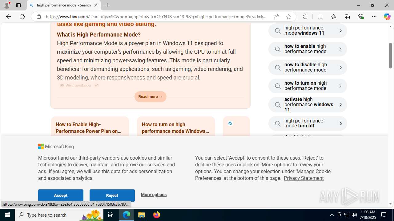Search 'how to disable high performance mode'
The height and width of the screenshot is (221, 394).
pos(308,68)
